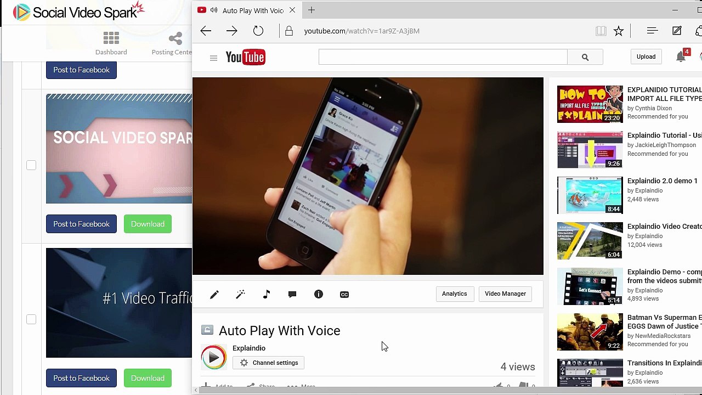Click the Explaindio channel avatar
702x395 pixels.
(214, 357)
